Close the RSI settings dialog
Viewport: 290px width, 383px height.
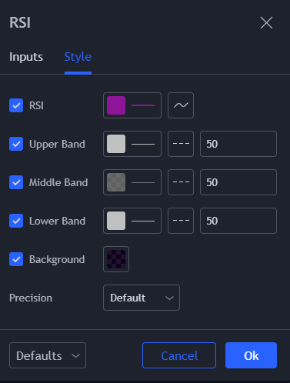[x=266, y=23]
